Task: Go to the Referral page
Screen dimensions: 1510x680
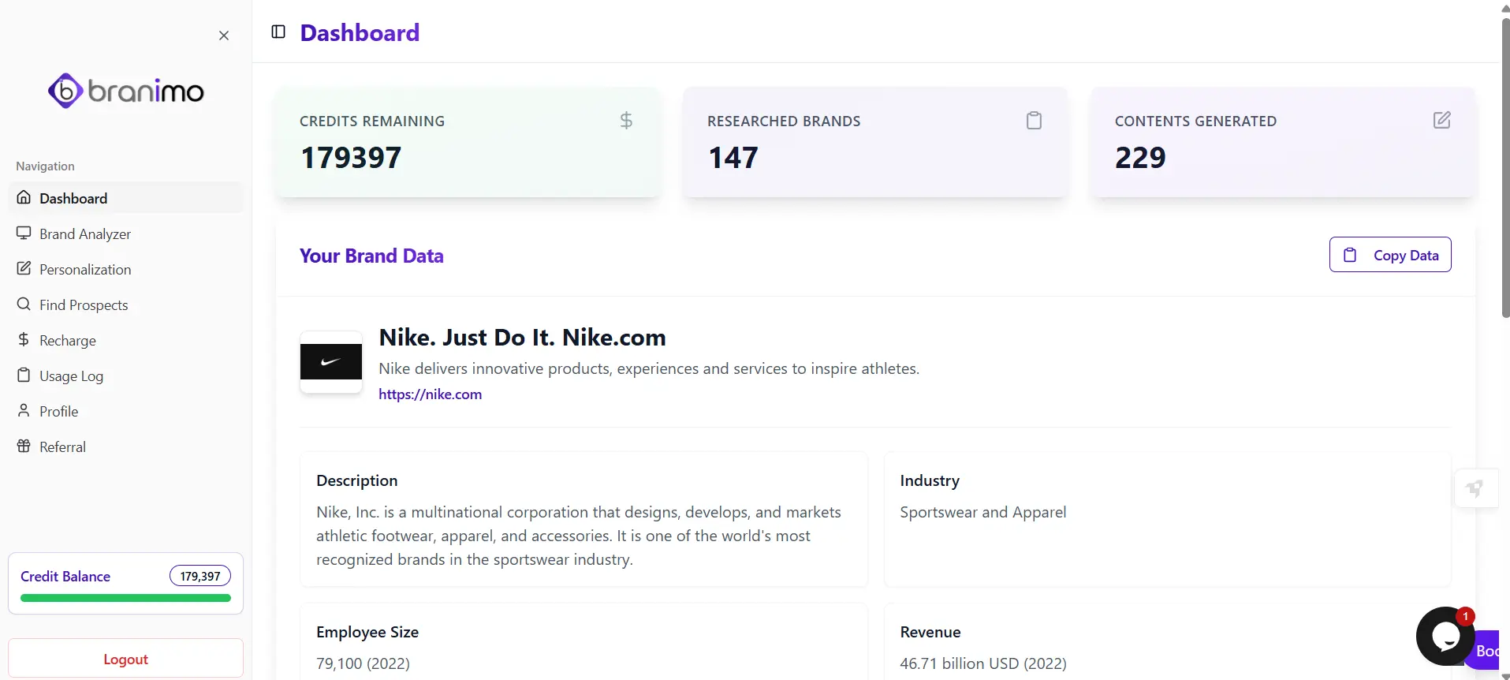Action: 126,446
